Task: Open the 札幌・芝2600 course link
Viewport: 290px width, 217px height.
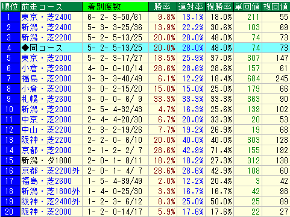Action: [46, 99]
